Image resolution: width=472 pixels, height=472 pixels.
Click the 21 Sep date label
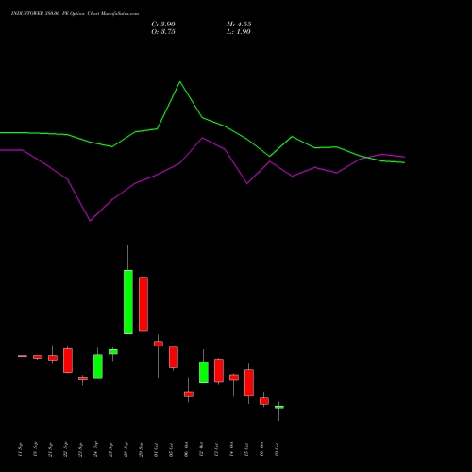(x=50, y=449)
